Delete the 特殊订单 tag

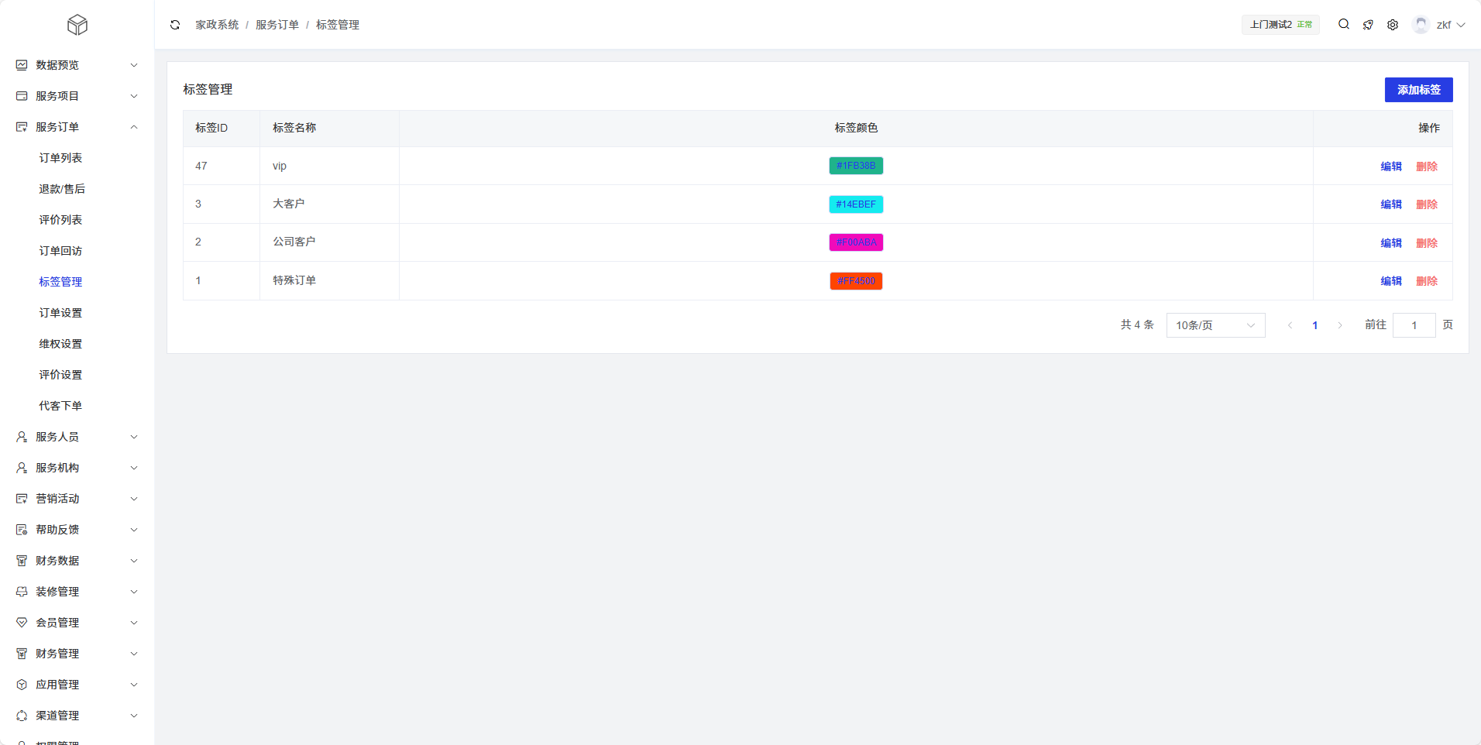click(1427, 281)
